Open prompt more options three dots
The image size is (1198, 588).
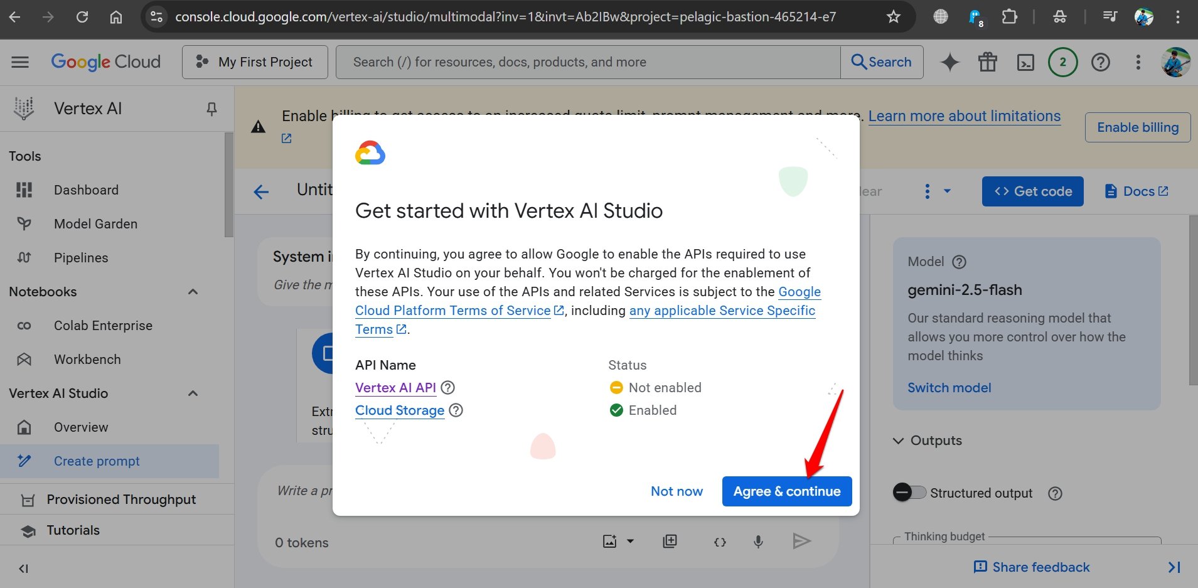pyautogui.click(x=928, y=191)
